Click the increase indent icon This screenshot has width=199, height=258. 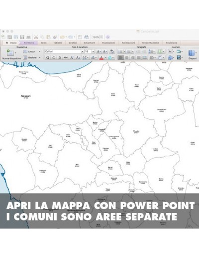144,51
